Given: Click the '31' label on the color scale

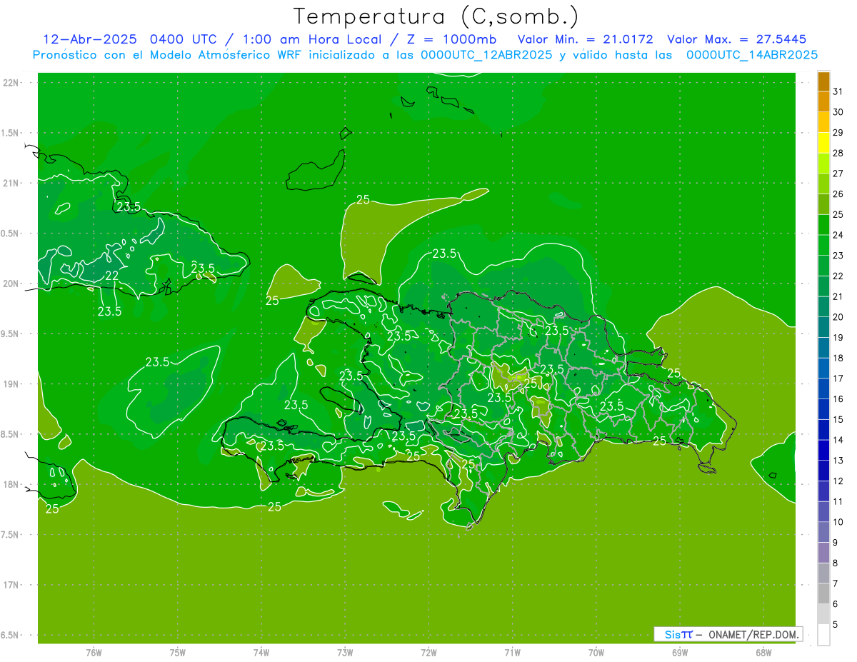Looking at the screenshot, I should click(838, 91).
